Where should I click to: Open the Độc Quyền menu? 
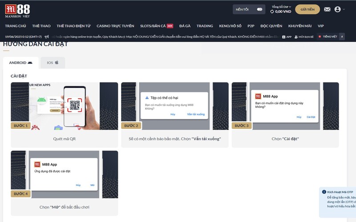click(271, 26)
